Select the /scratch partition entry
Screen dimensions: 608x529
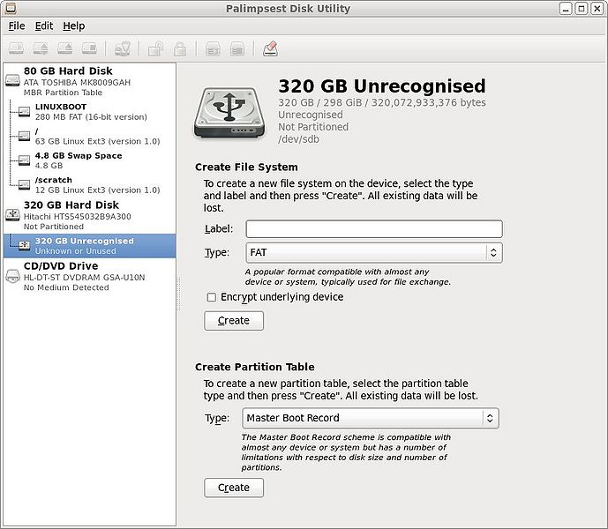tap(53, 181)
